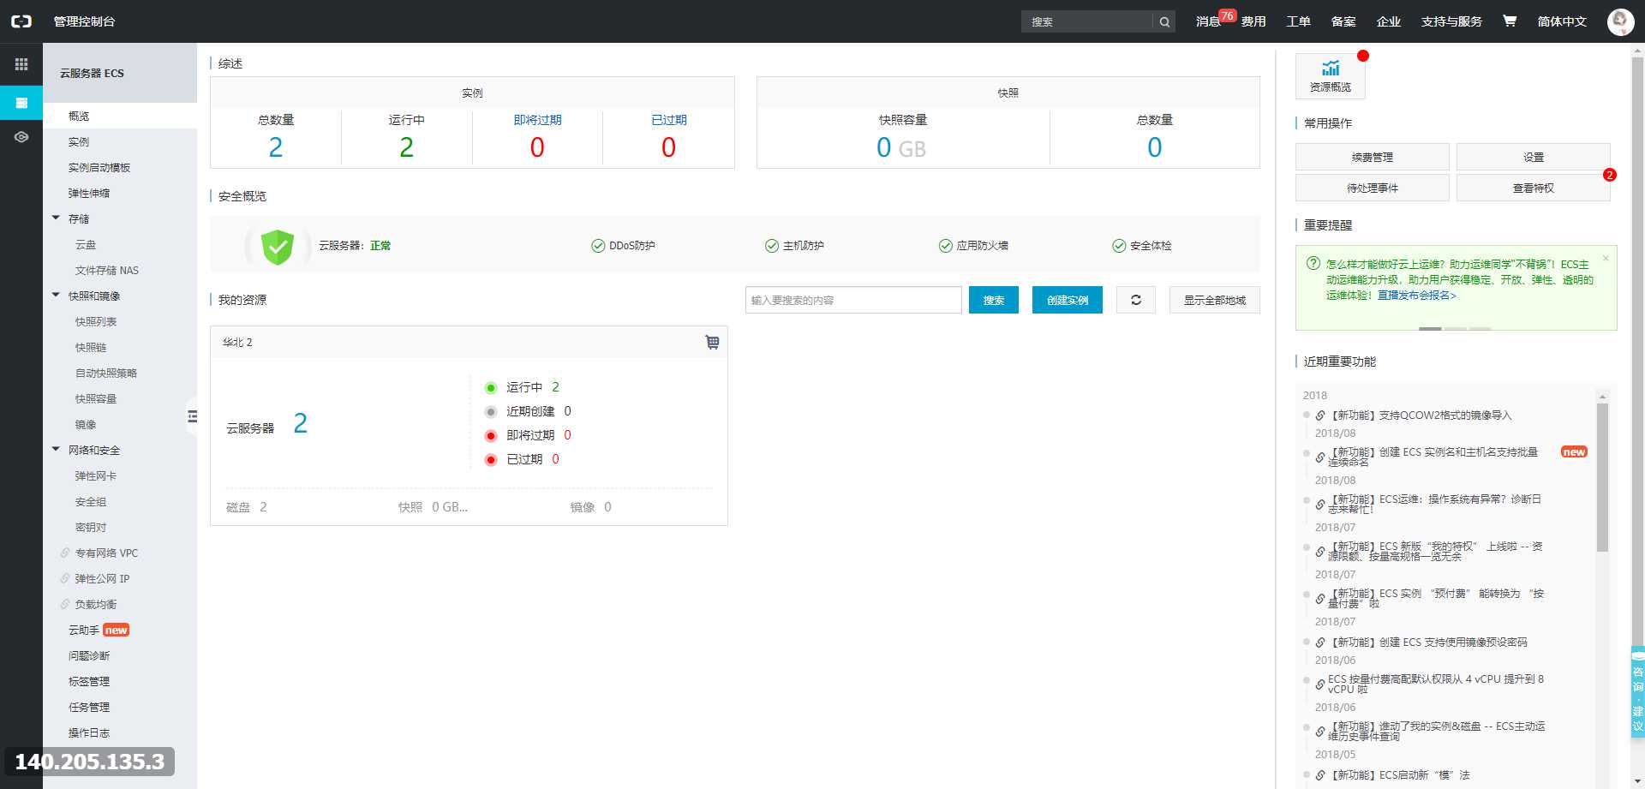The width and height of the screenshot is (1645, 789).
Task: Open the 费用 billing menu
Action: tap(1253, 21)
